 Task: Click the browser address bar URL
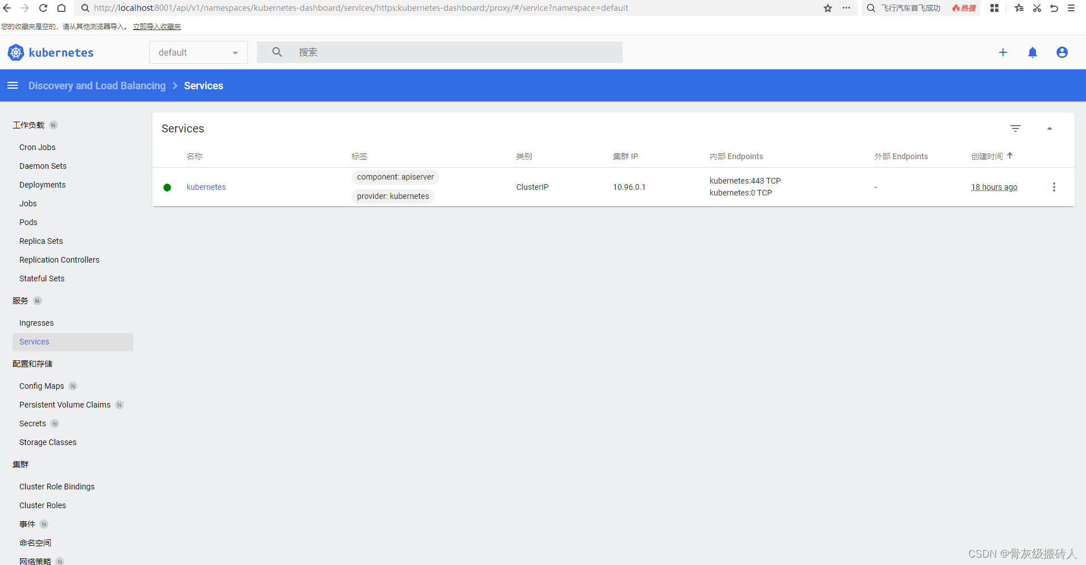coord(361,8)
